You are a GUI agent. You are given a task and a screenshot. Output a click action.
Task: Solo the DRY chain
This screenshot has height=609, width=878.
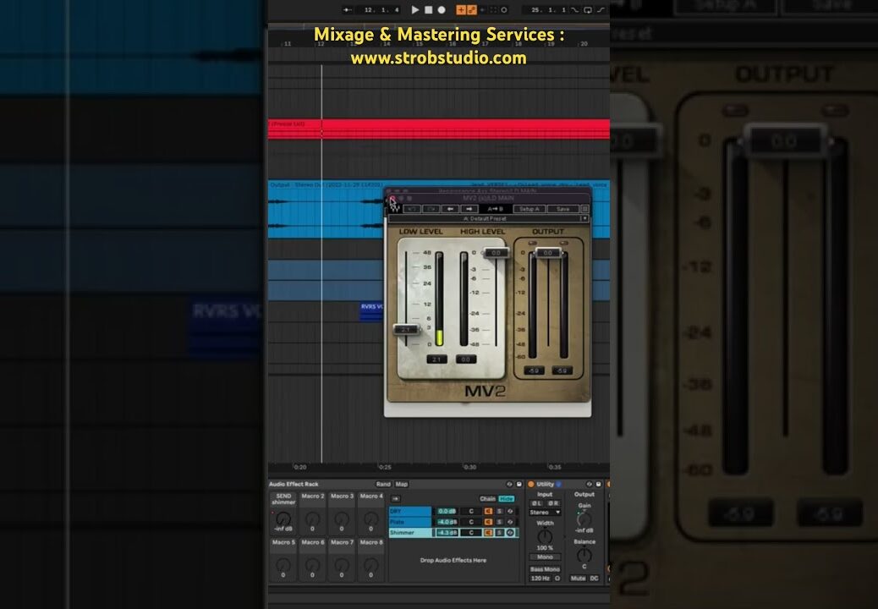pos(499,511)
